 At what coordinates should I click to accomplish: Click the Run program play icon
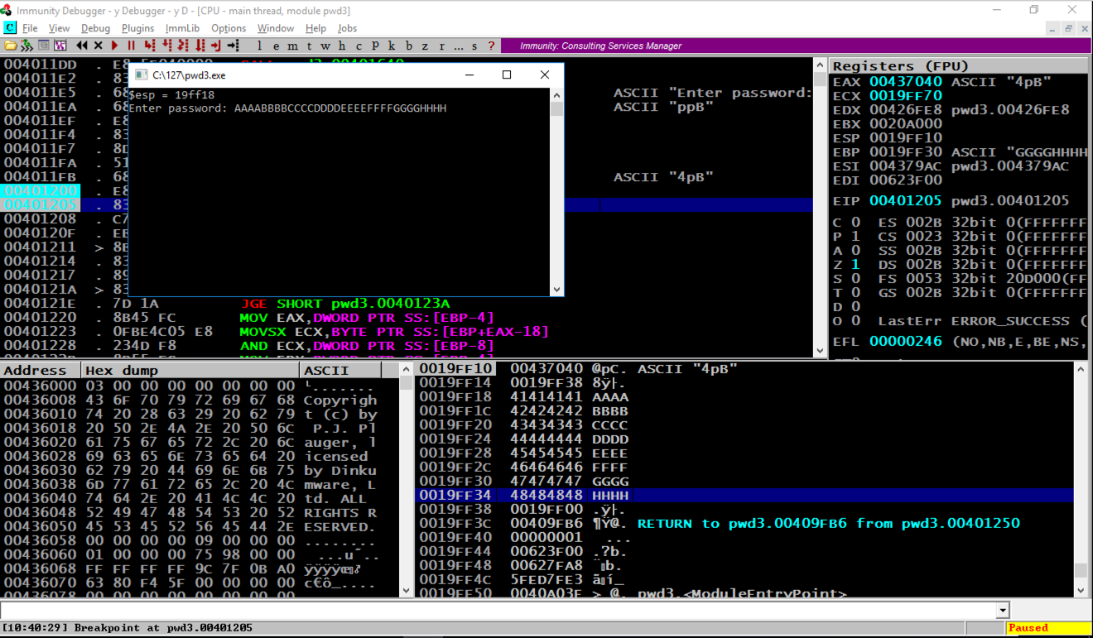115,46
